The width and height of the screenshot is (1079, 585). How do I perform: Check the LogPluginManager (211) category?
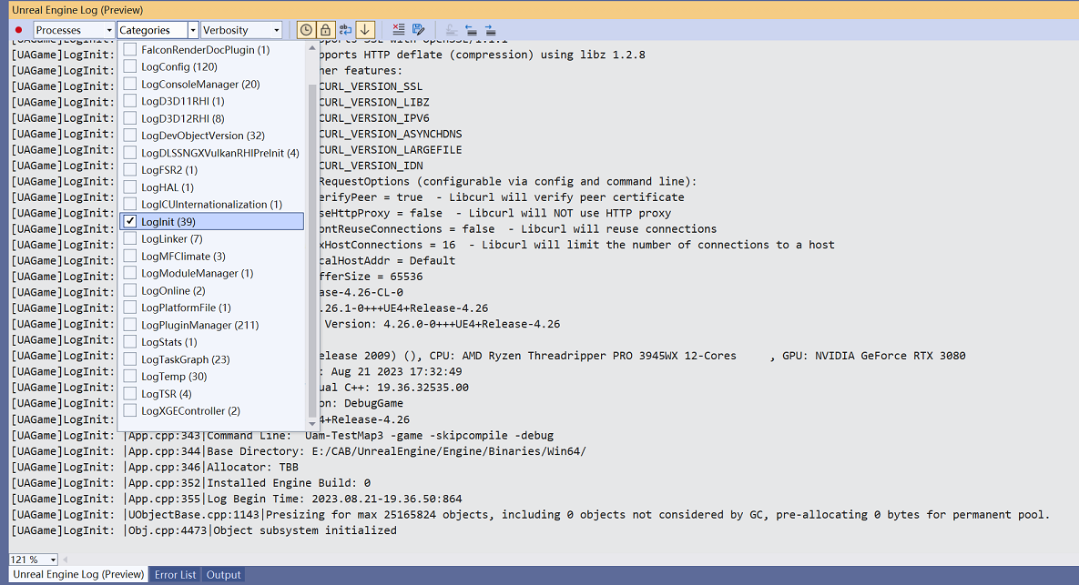pos(130,325)
